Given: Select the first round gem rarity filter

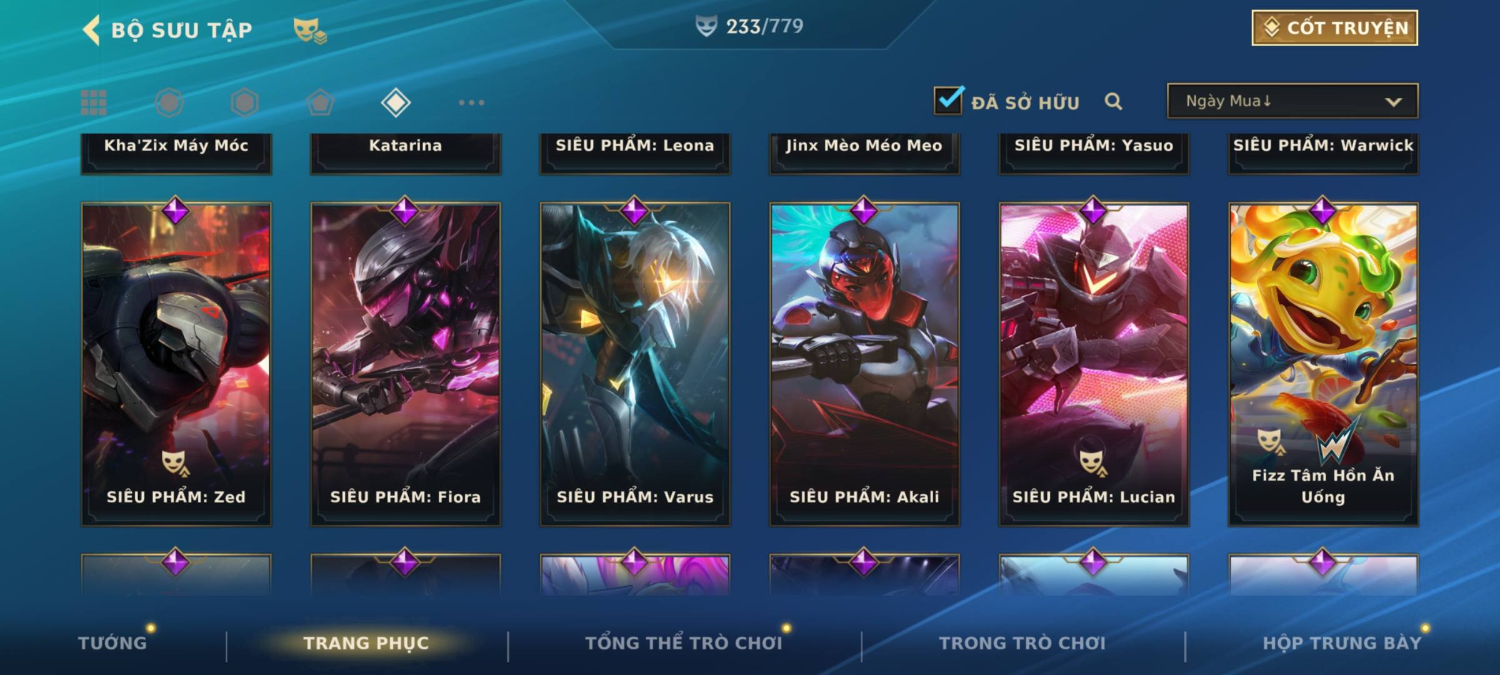Looking at the screenshot, I should tap(169, 102).
